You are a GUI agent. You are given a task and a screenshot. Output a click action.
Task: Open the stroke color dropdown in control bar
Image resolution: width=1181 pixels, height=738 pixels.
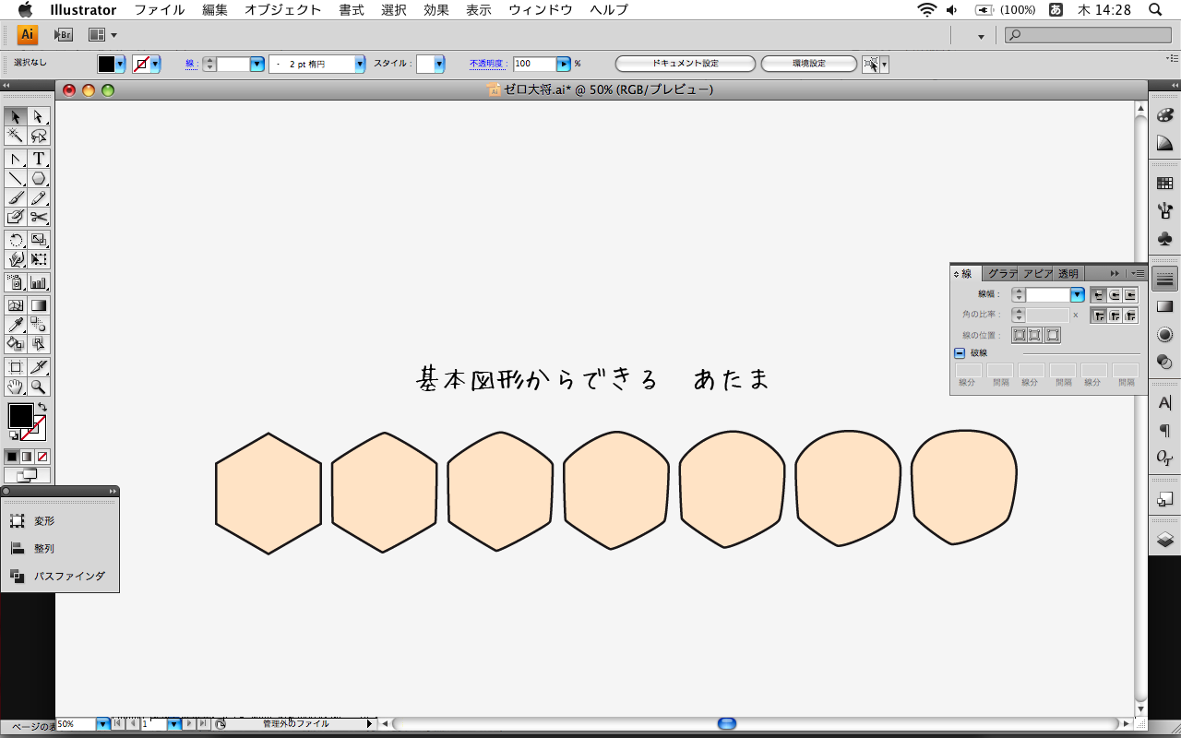tap(155, 64)
